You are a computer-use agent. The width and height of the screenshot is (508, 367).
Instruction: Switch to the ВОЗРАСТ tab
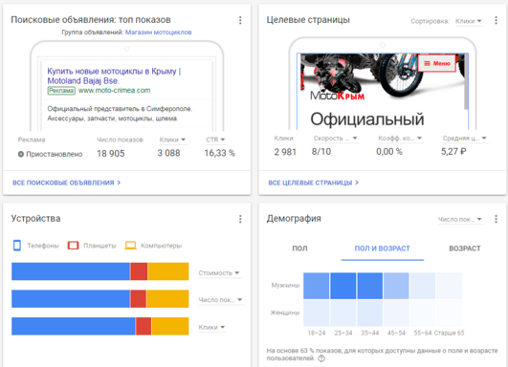coord(465,248)
